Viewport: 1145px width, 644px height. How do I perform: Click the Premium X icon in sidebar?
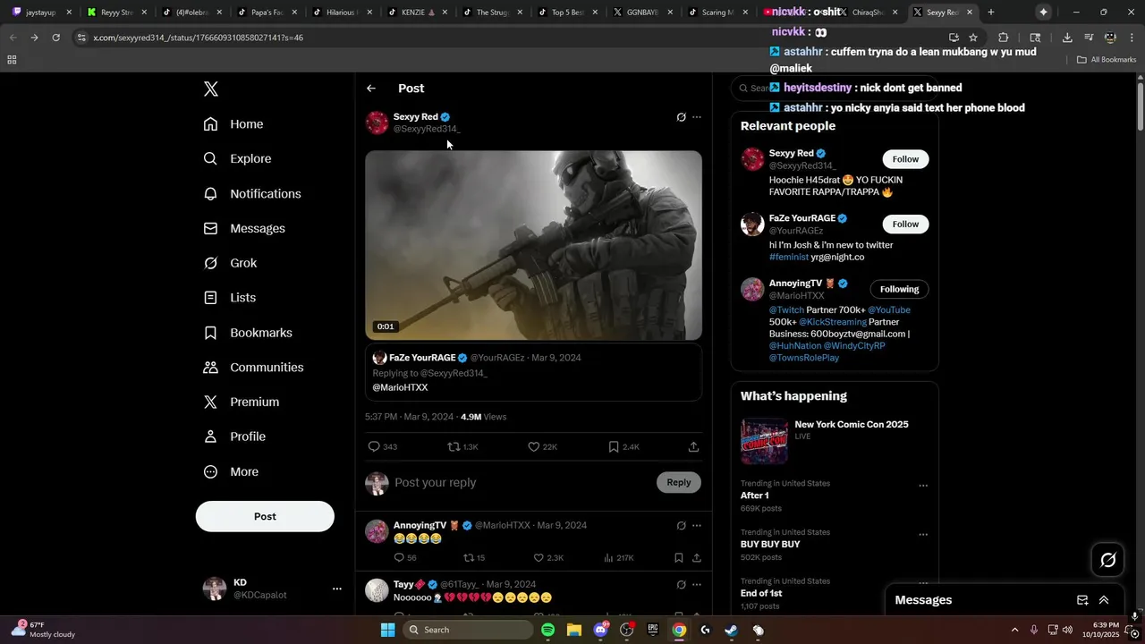[210, 402]
